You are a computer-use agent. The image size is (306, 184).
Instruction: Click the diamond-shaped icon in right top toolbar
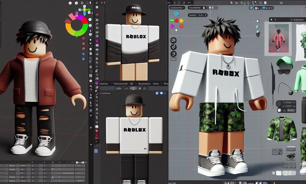pyautogui.click(x=242, y=3)
